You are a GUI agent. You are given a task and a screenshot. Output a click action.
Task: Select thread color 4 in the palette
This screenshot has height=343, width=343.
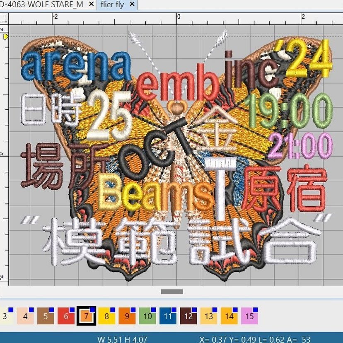pyautogui.click(x=26, y=316)
